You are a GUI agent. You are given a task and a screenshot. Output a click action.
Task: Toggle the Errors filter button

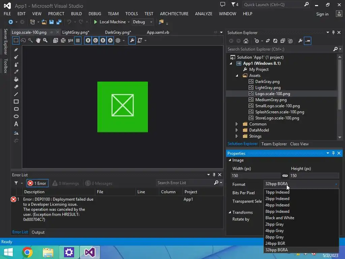(x=37, y=183)
